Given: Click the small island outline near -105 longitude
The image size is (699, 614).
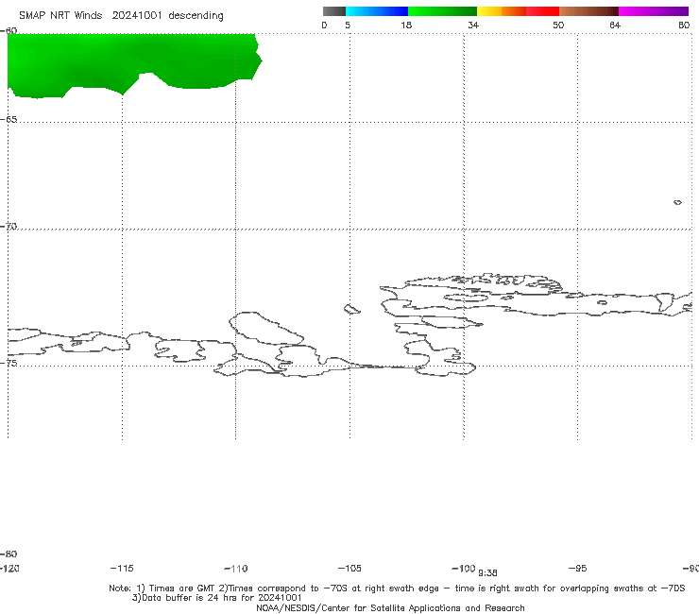Looking at the screenshot, I should click(352, 309).
